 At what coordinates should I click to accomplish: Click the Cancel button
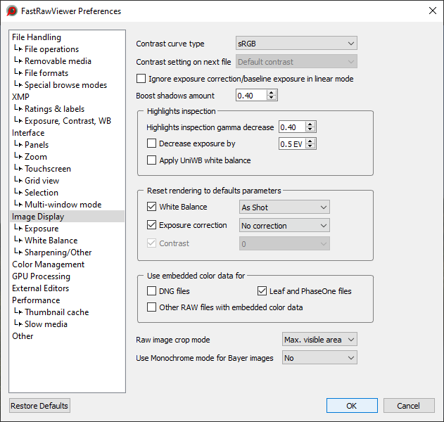pyautogui.click(x=408, y=406)
